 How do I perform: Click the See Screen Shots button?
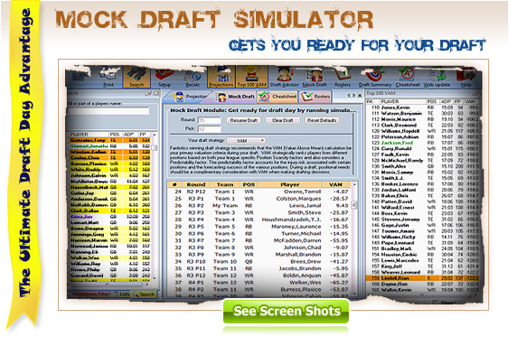tap(287, 311)
